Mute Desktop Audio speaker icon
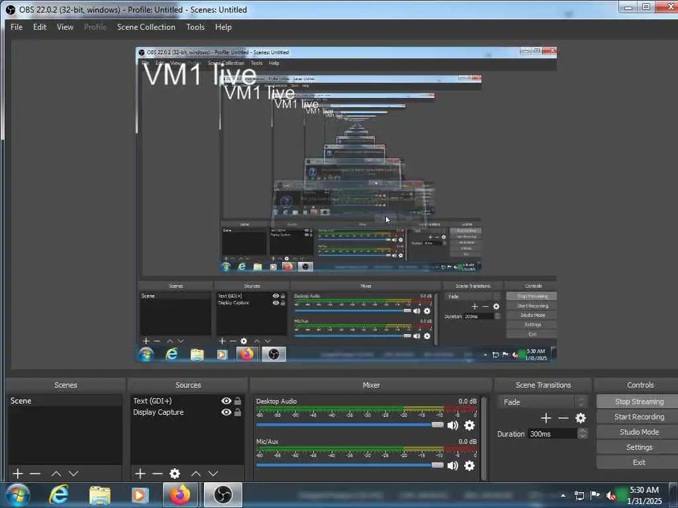Image resolution: width=678 pixels, height=508 pixels. pos(452,425)
